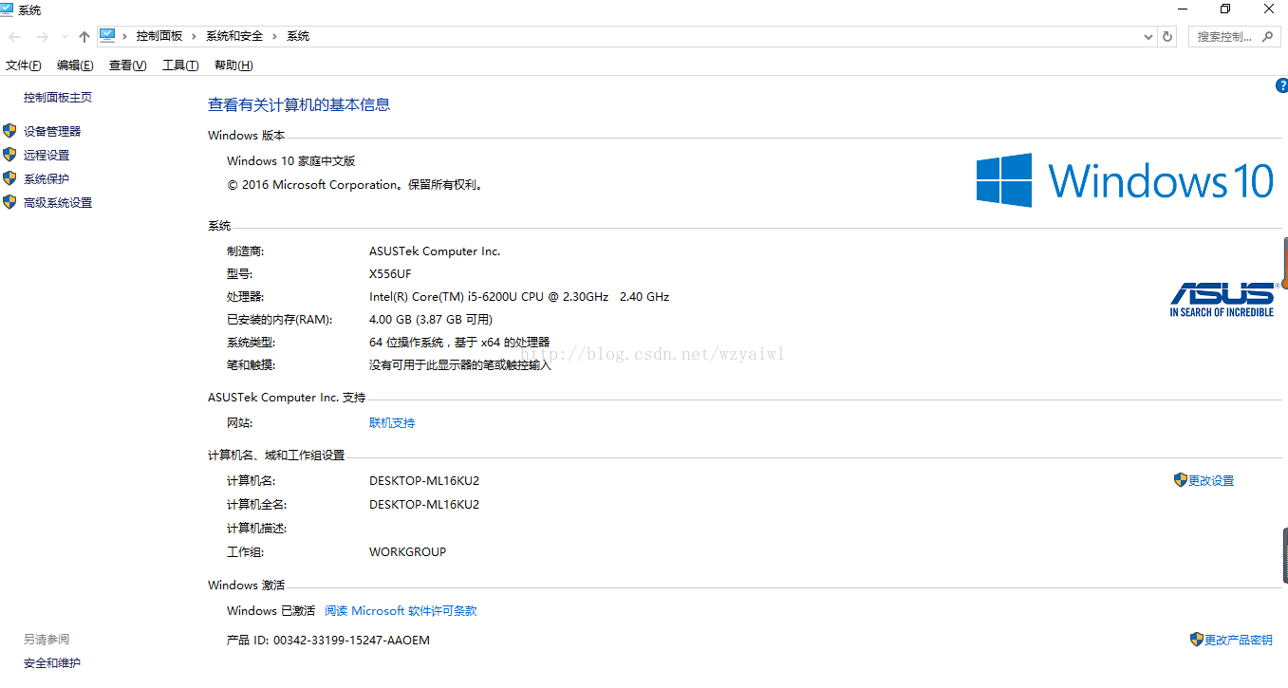Click heading 查看有关计算机的基本信息
The height and width of the screenshot is (688, 1288).
click(x=299, y=105)
